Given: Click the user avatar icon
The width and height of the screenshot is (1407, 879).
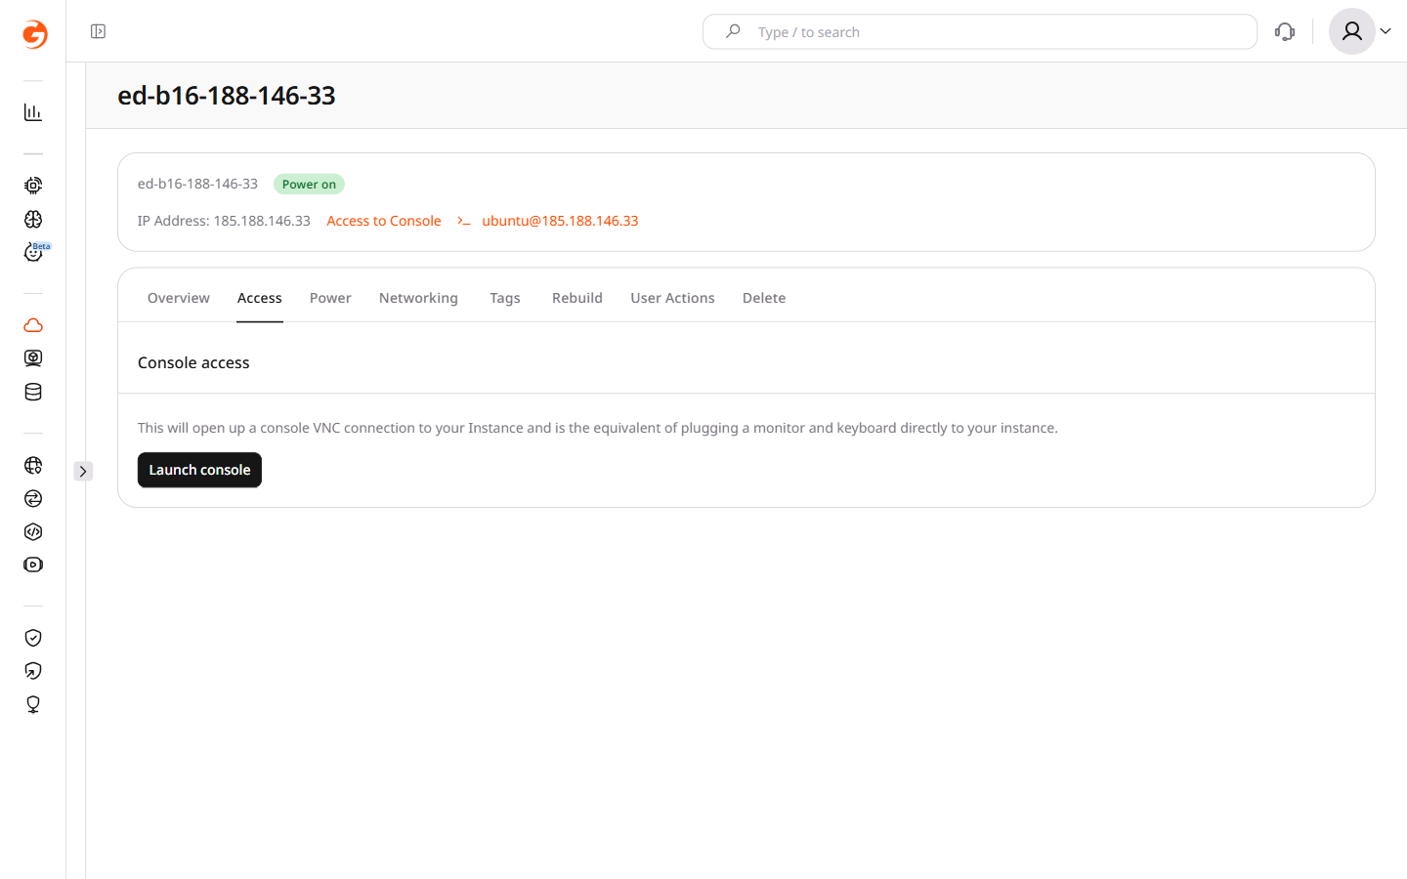Looking at the screenshot, I should [x=1352, y=31].
